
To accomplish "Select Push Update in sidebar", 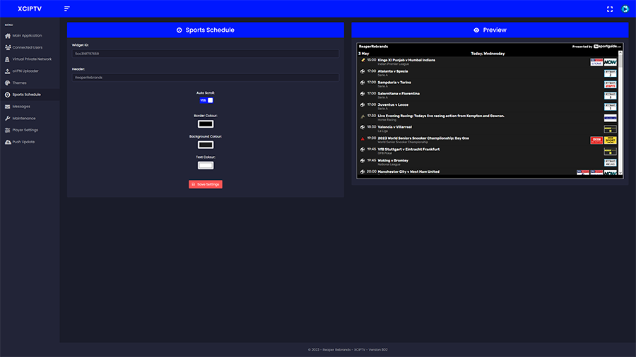I will 23,142.
